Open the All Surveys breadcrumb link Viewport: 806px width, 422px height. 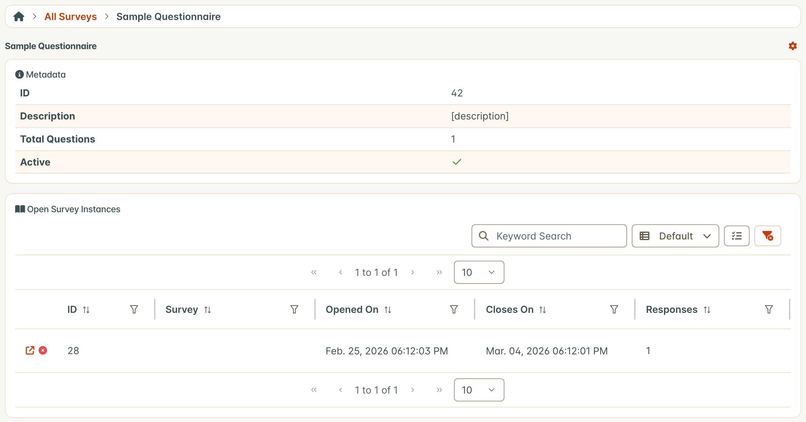click(x=70, y=16)
